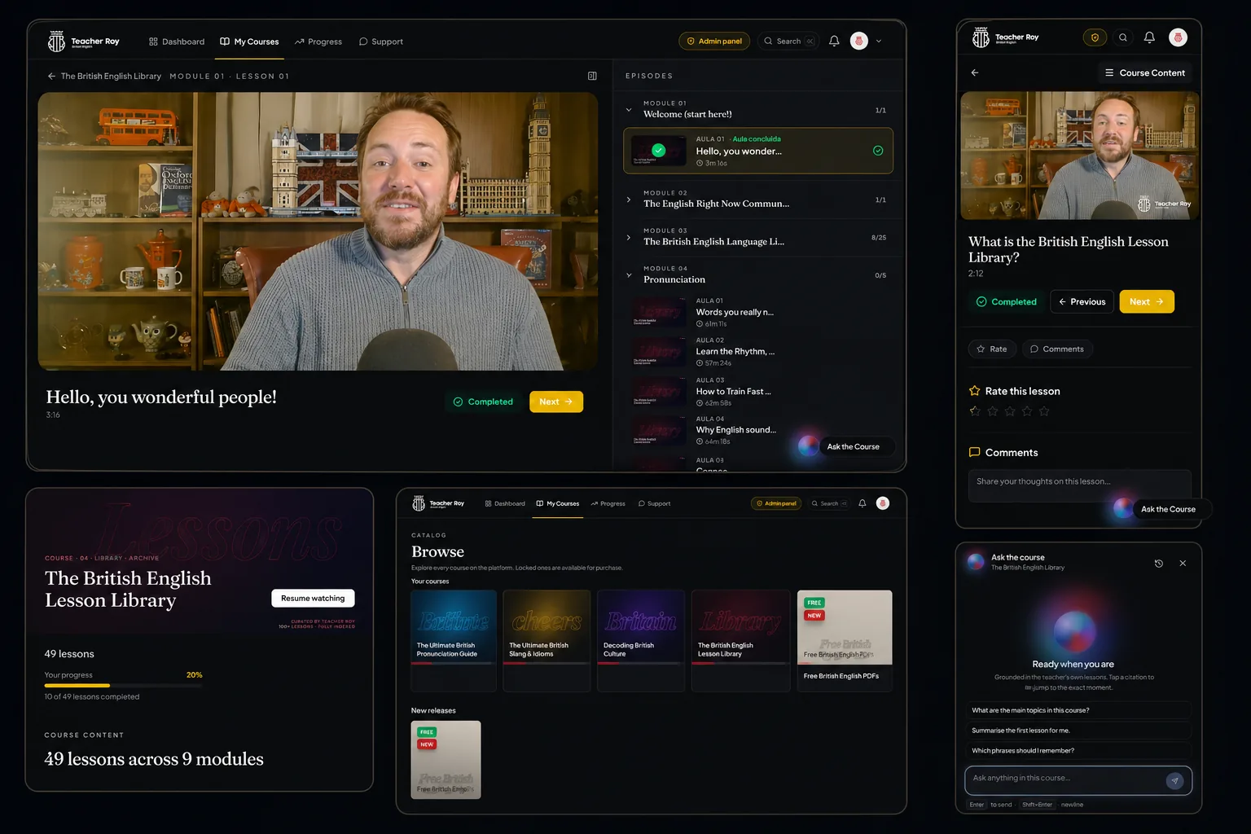Open Progress in the lesson player header

pyautogui.click(x=318, y=42)
